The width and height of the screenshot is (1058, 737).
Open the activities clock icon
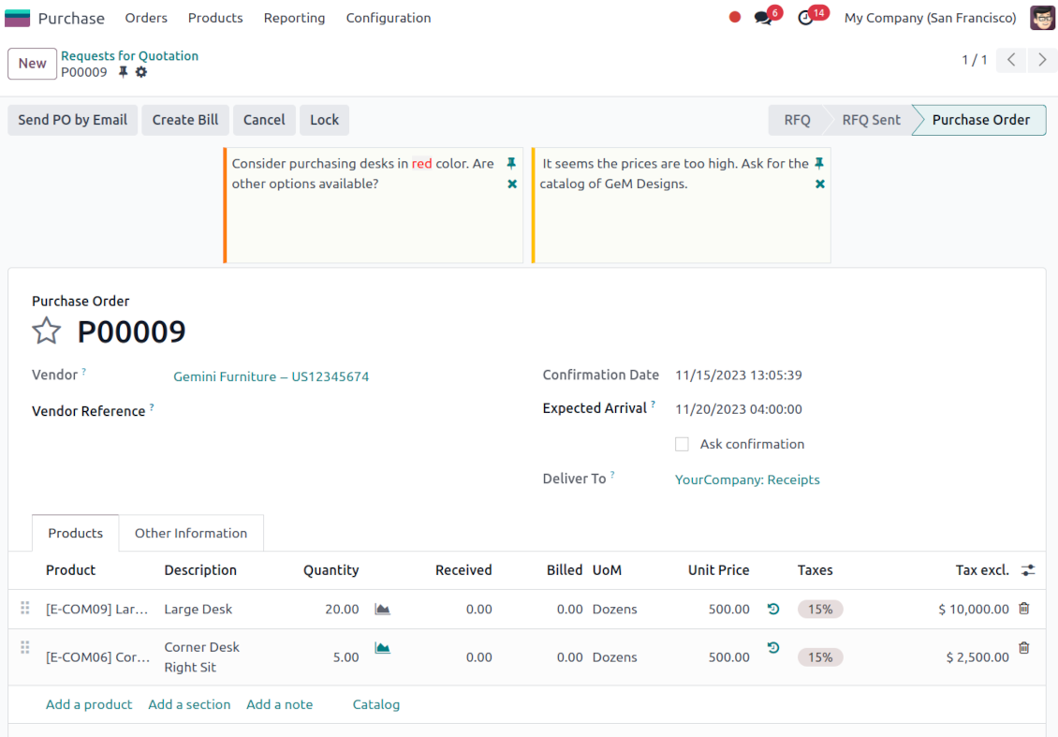click(805, 18)
